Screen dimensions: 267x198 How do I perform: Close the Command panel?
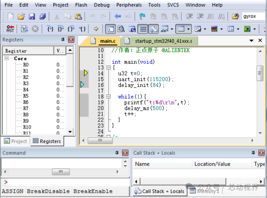pyautogui.click(x=125, y=153)
